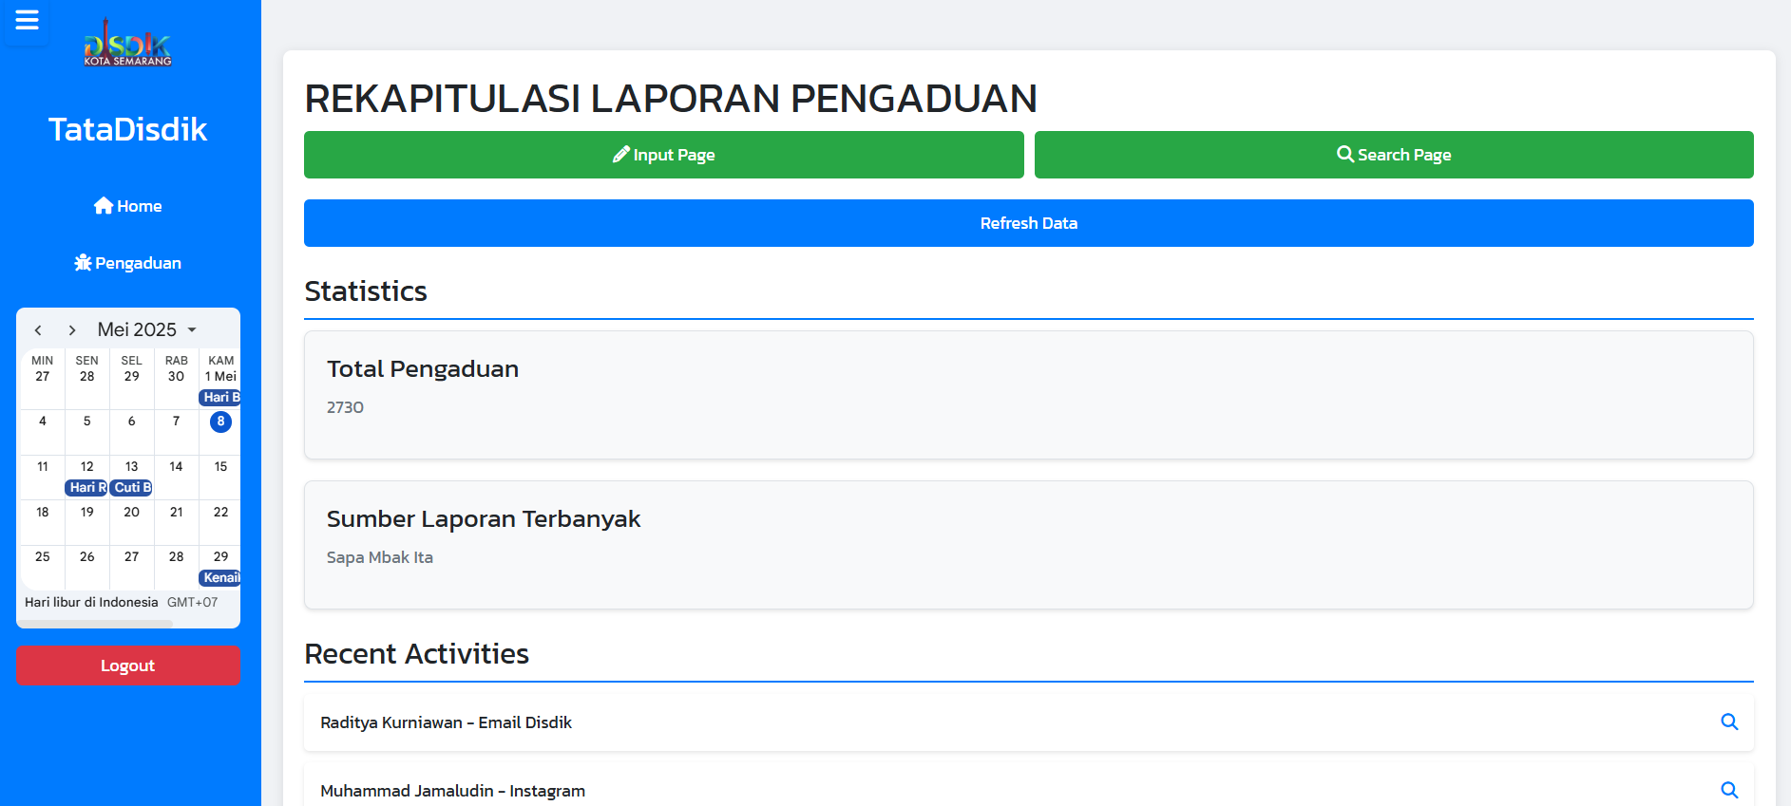Open the hamburger menu icon
1791x806 pixels.
tap(27, 20)
